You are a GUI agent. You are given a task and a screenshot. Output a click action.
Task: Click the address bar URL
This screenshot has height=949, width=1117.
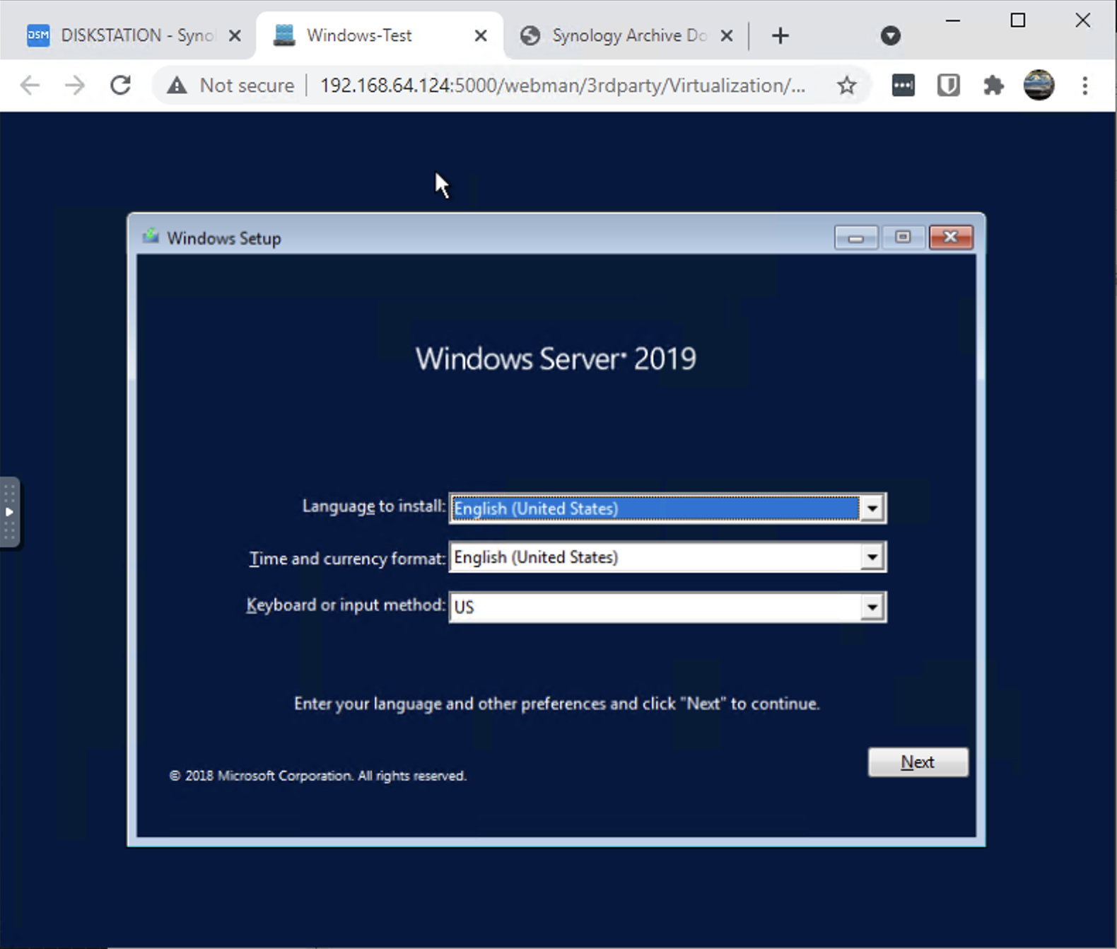tap(562, 86)
